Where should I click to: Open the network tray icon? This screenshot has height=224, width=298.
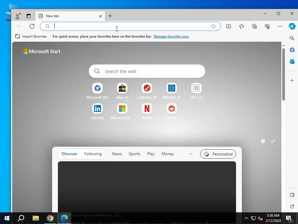pyautogui.click(x=253, y=218)
